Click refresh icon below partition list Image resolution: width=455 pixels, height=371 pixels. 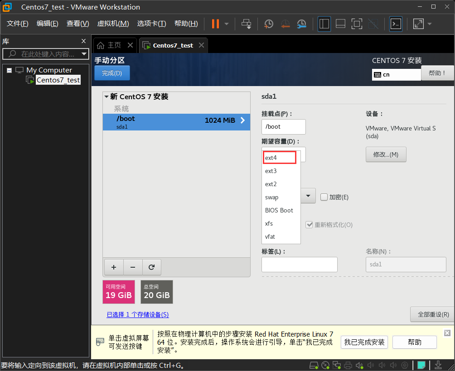click(x=152, y=267)
